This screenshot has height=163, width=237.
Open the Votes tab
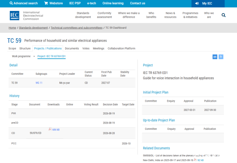click(x=86, y=48)
